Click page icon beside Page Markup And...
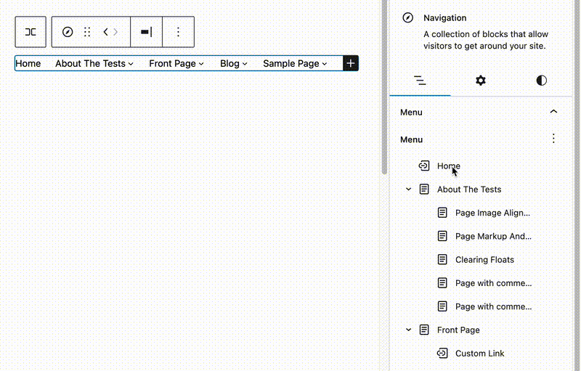 coord(442,236)
